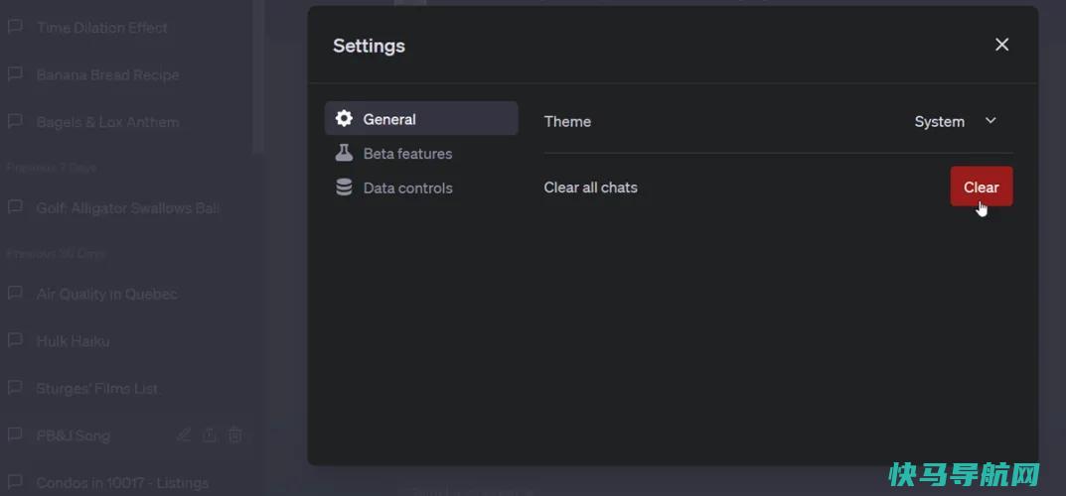The image size is (1066, 496).
Task: Click share icon on PB&J Song
Action: pos(210,434)
